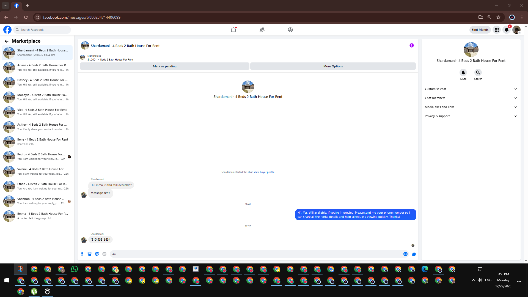
Task: Search in conversation using the magnifier icon
Action: (478, 73)
